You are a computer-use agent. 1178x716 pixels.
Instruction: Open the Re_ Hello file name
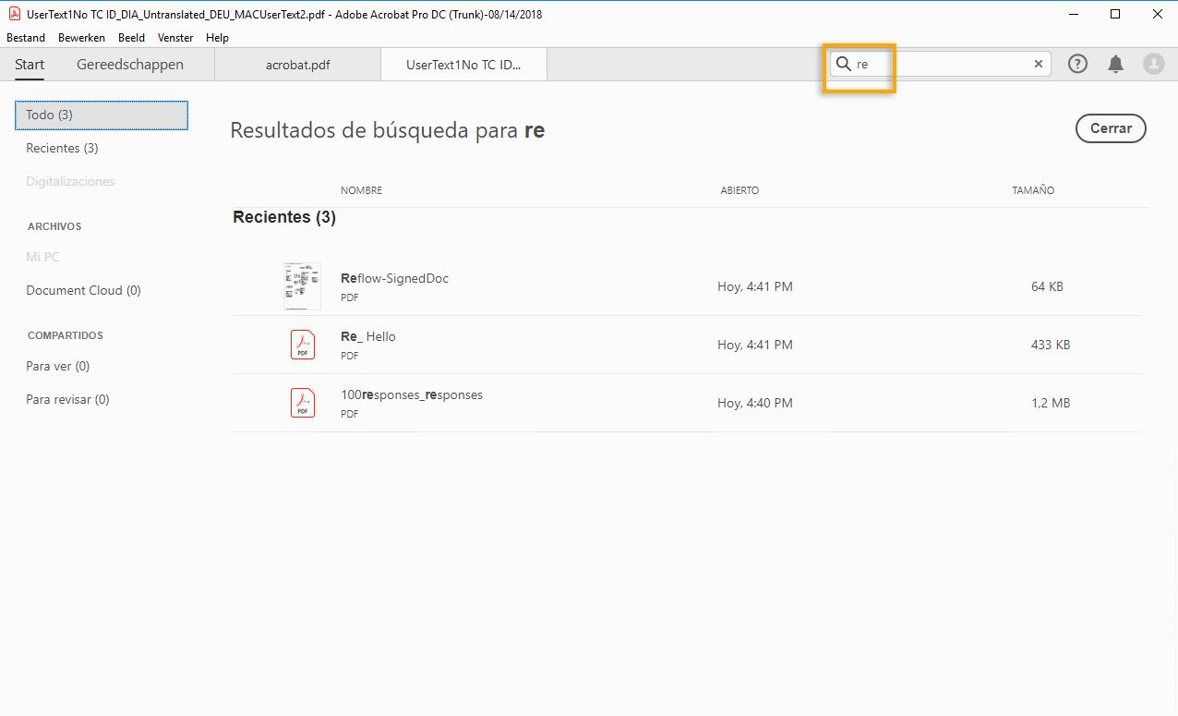(367, 336)
